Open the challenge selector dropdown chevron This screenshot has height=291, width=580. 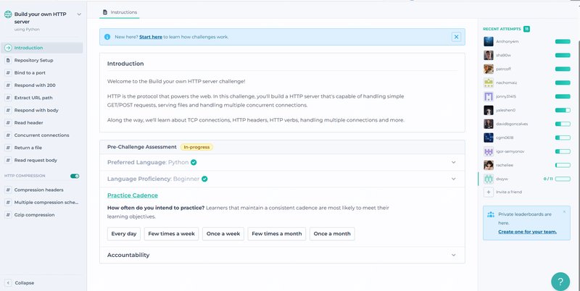[79, 14]
